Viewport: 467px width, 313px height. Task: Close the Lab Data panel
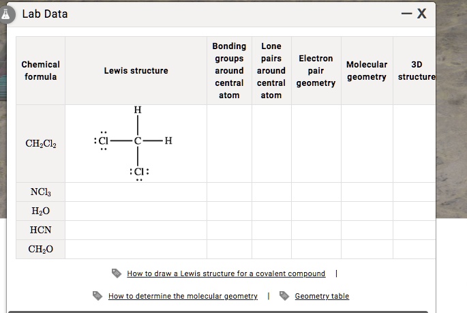pos(422,14)
